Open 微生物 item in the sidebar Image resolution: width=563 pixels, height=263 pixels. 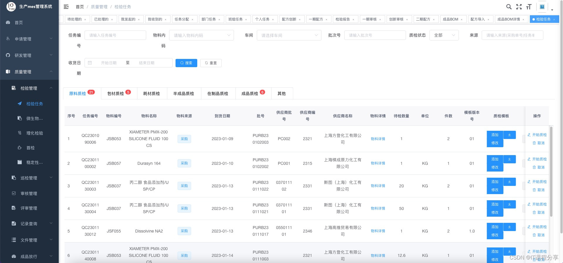[x=29, y=118]
